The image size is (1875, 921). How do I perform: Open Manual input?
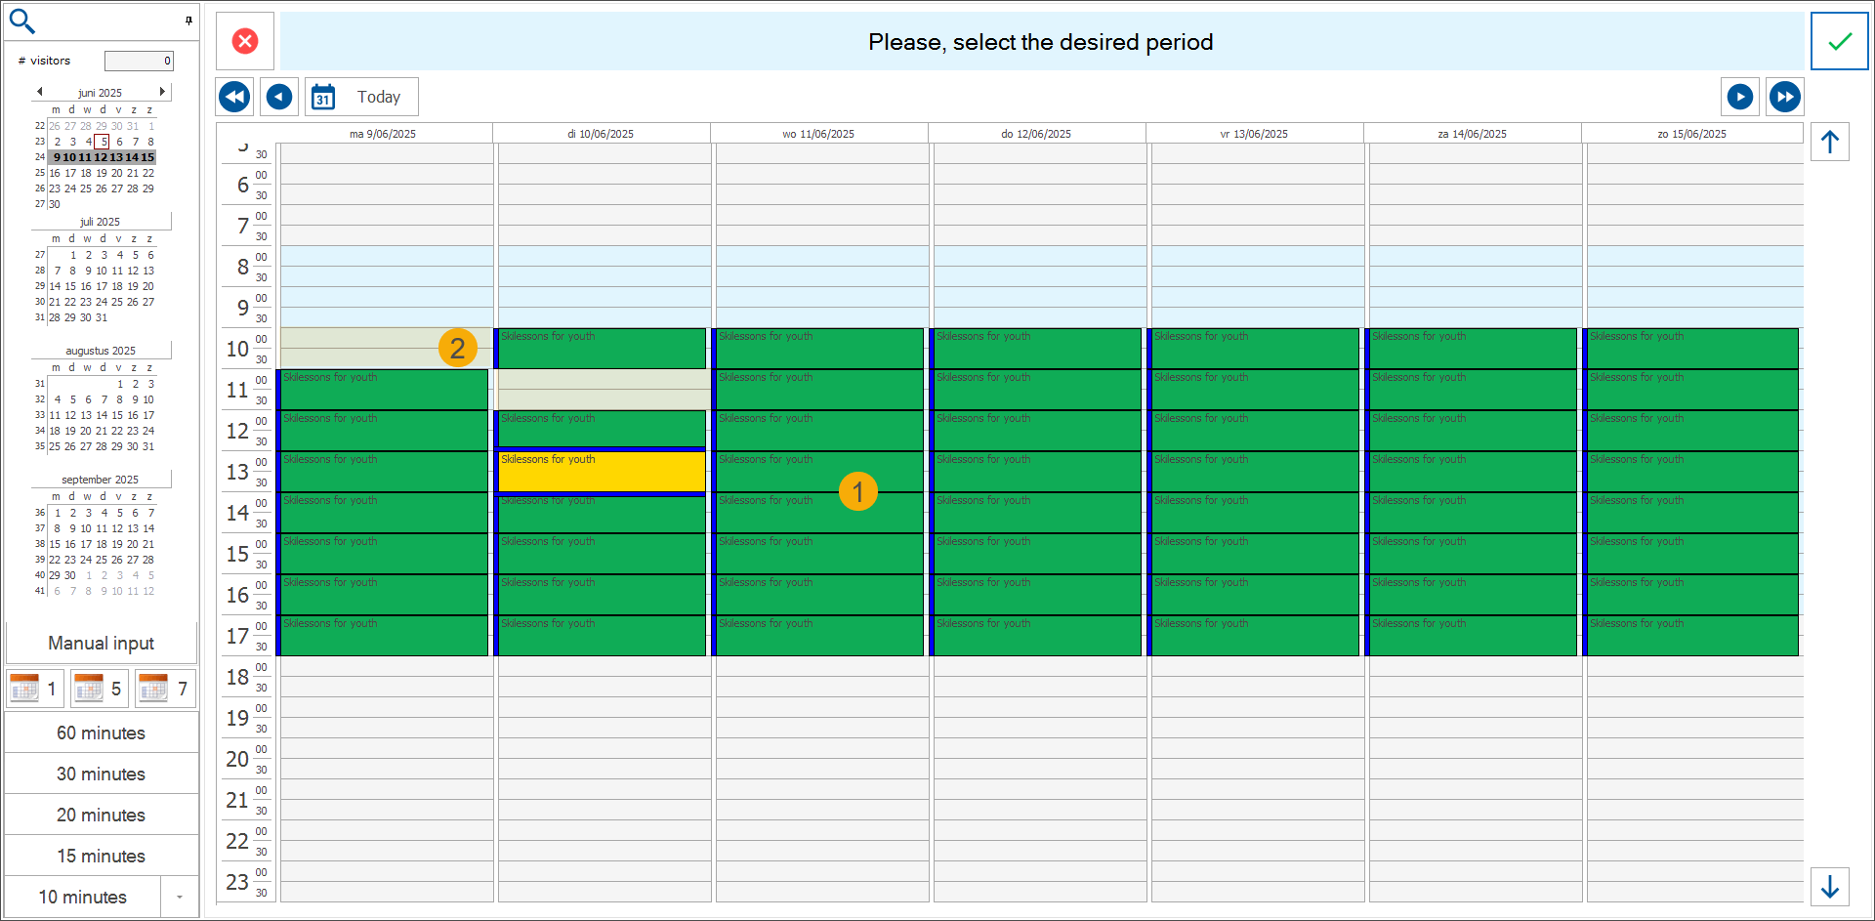click(101, 643)
